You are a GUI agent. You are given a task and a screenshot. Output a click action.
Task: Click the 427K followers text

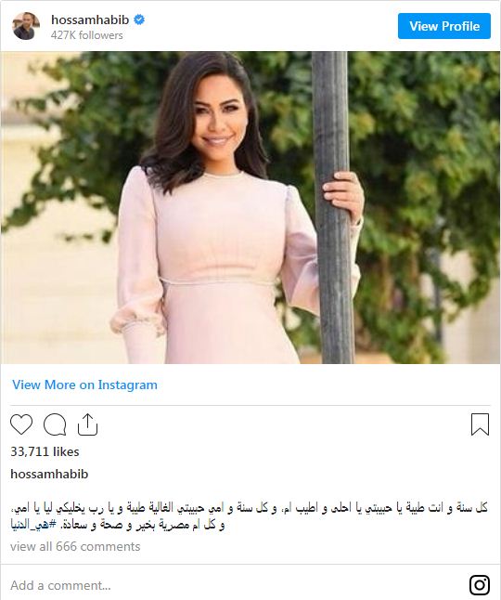(87, 35)
